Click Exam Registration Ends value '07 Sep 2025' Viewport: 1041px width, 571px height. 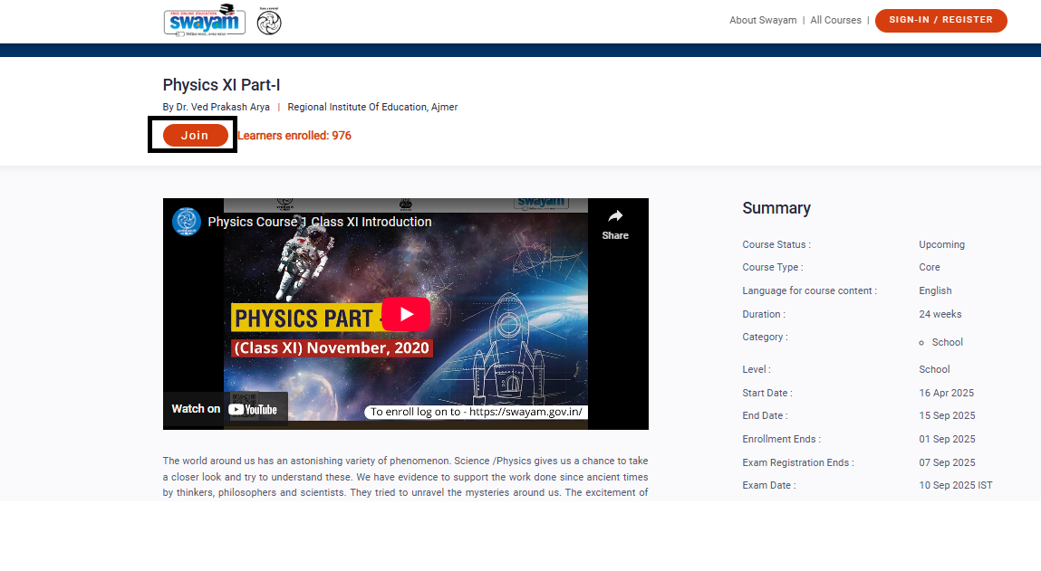947,462
